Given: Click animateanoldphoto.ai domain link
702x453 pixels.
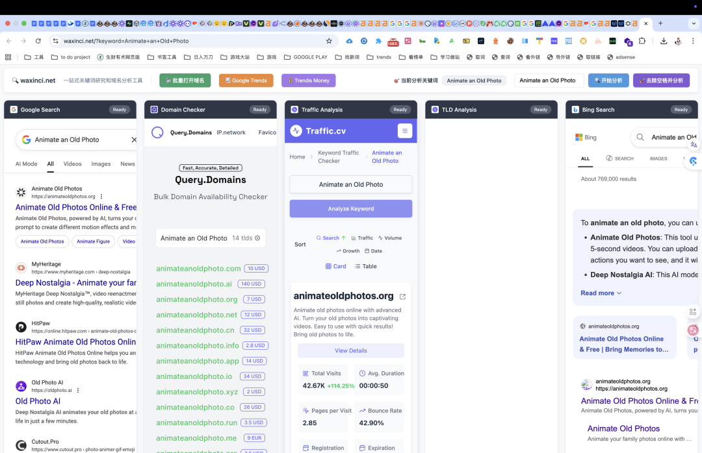Looking at the screenshot, I should [194, 284].
